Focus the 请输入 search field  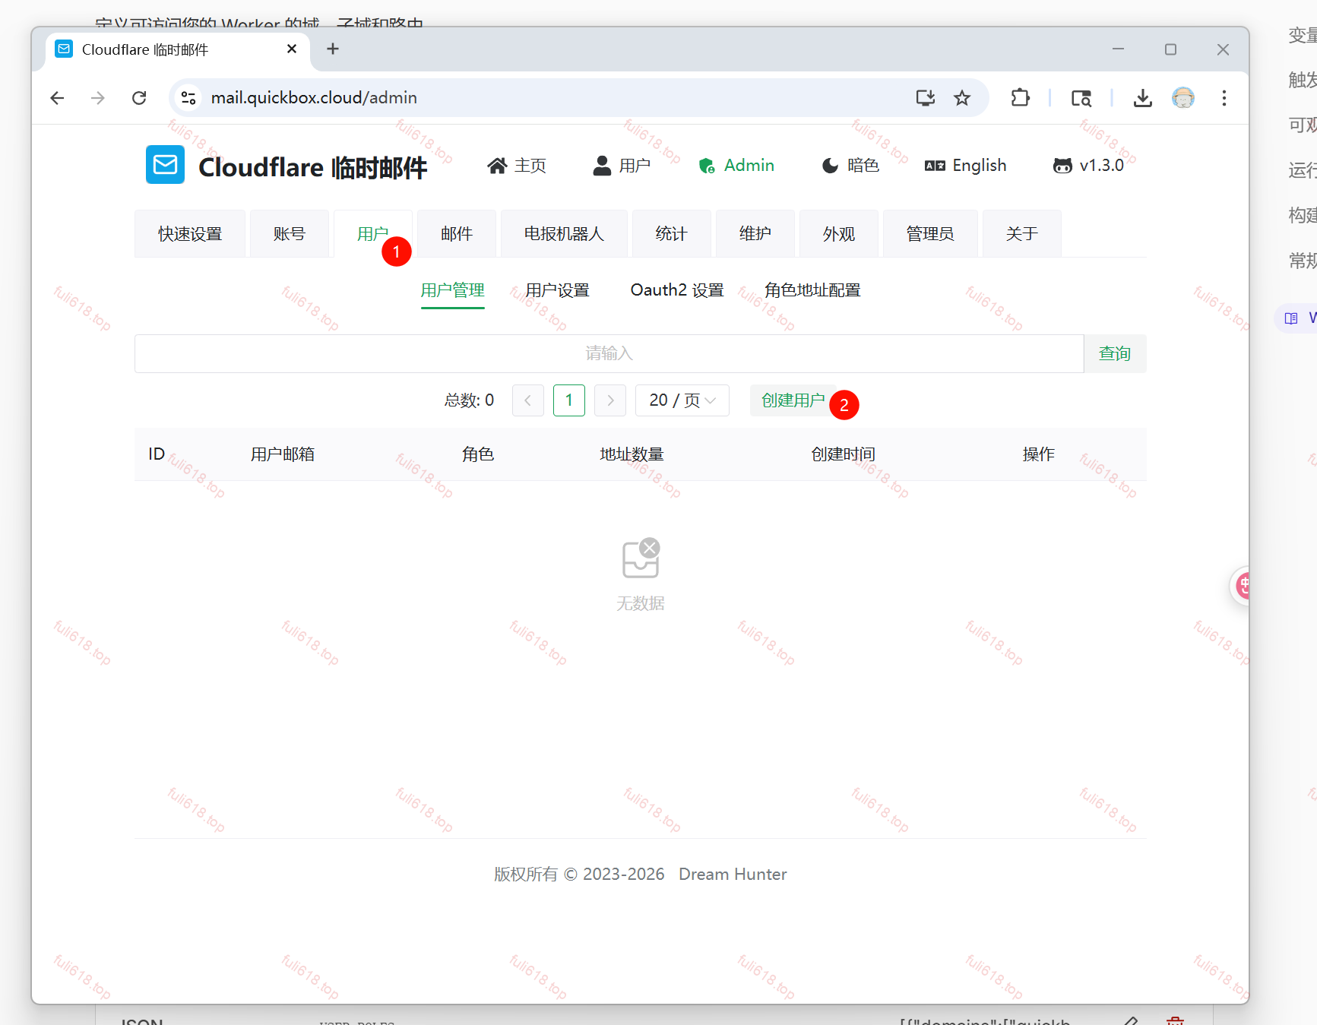pyautogui.click(x=609, y=353)
